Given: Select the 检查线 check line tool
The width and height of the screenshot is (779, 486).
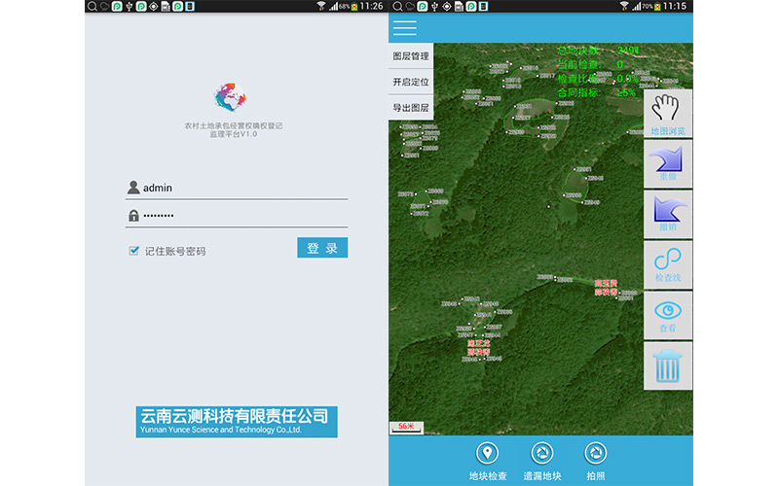Looking at the screenshot, I should click(668, 264).
